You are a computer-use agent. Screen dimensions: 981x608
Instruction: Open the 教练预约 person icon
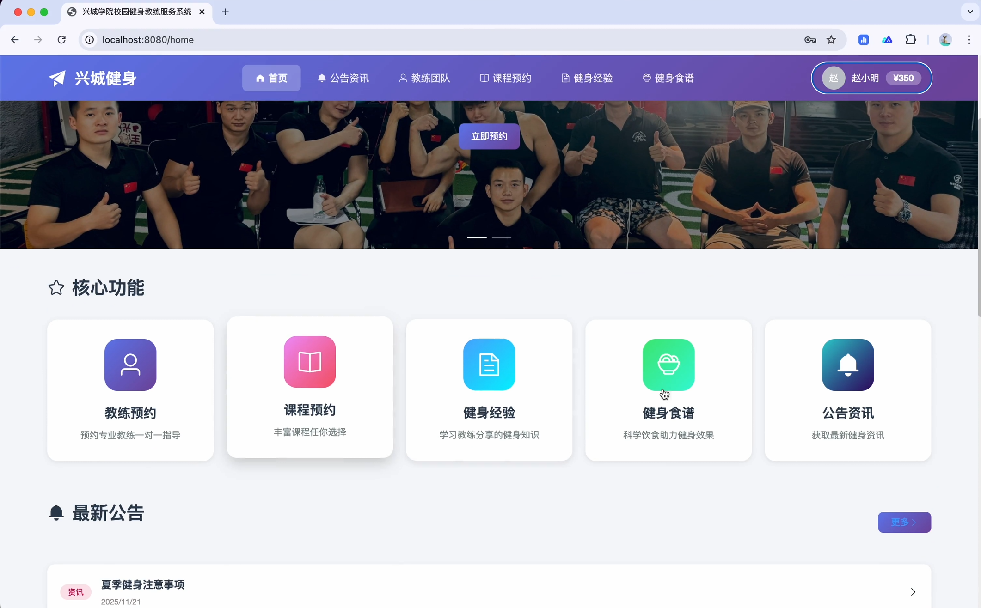coord(130,365)
